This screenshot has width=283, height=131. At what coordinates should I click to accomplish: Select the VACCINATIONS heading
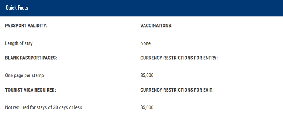156,26
